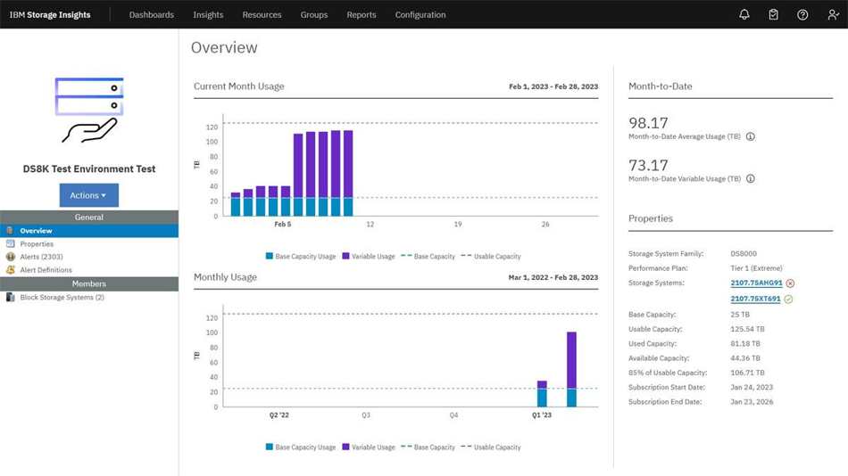The width and height of the screenshot is (848, 476).
Task: Click the tallest Monthly Usage bar in Q1 '23
Action: pyautogui.click(x=571, y=369)
